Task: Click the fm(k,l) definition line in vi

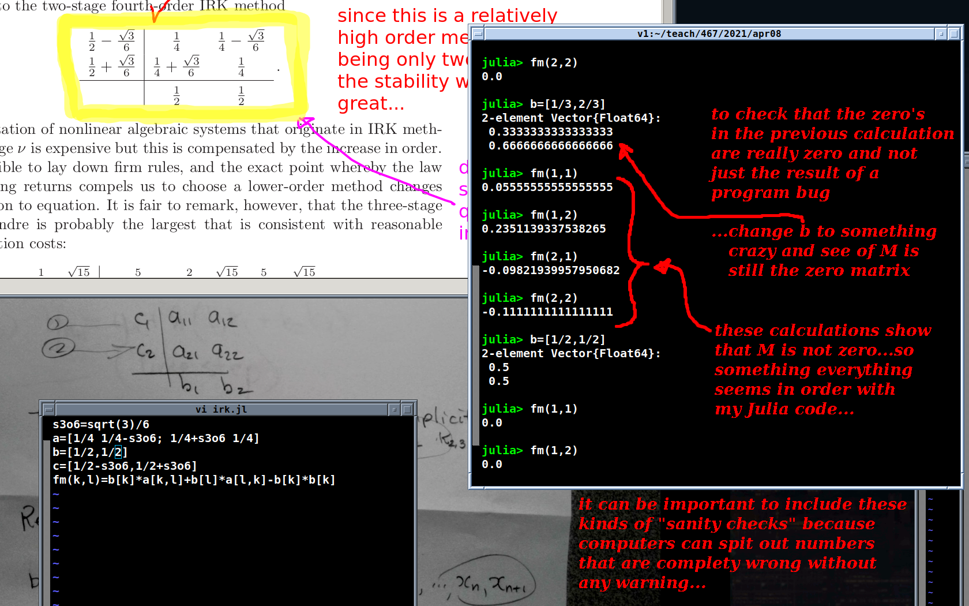Action: coord(194,480)
